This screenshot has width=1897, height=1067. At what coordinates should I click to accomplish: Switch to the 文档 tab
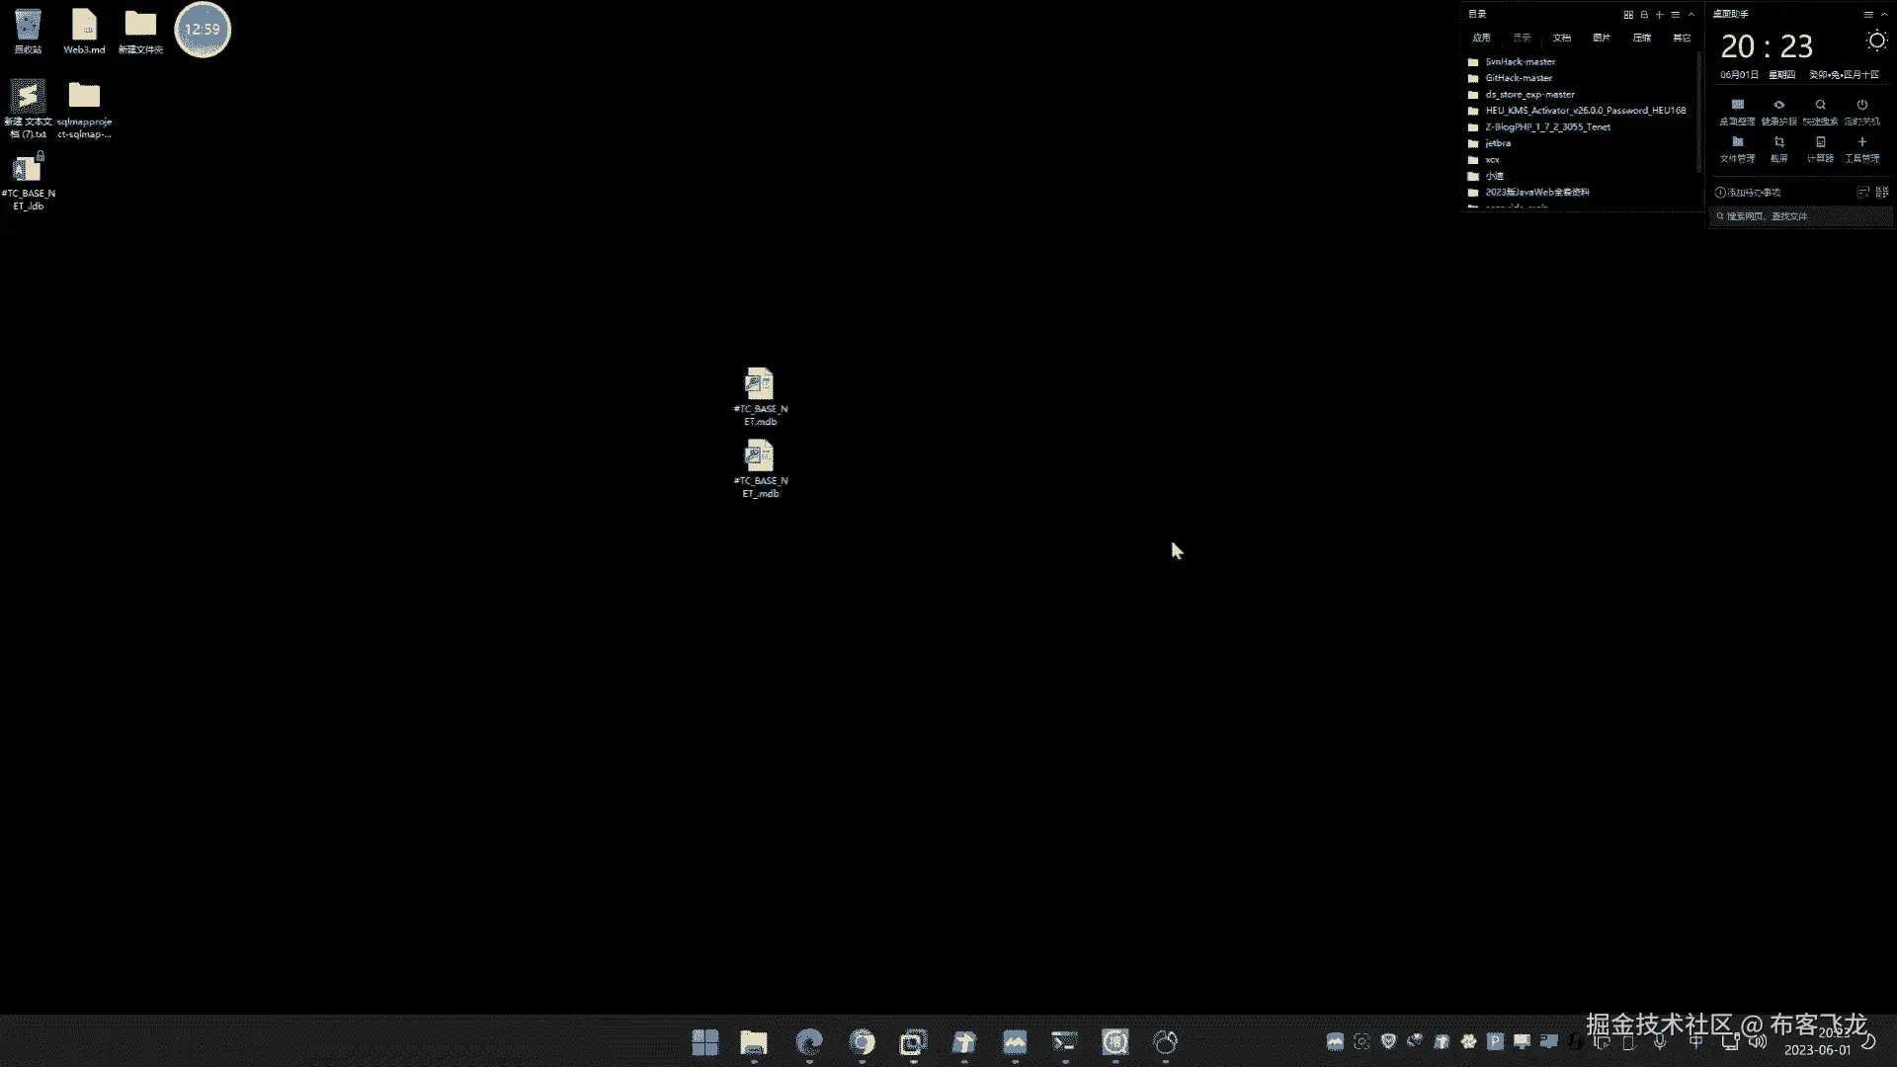[1561, 38]
